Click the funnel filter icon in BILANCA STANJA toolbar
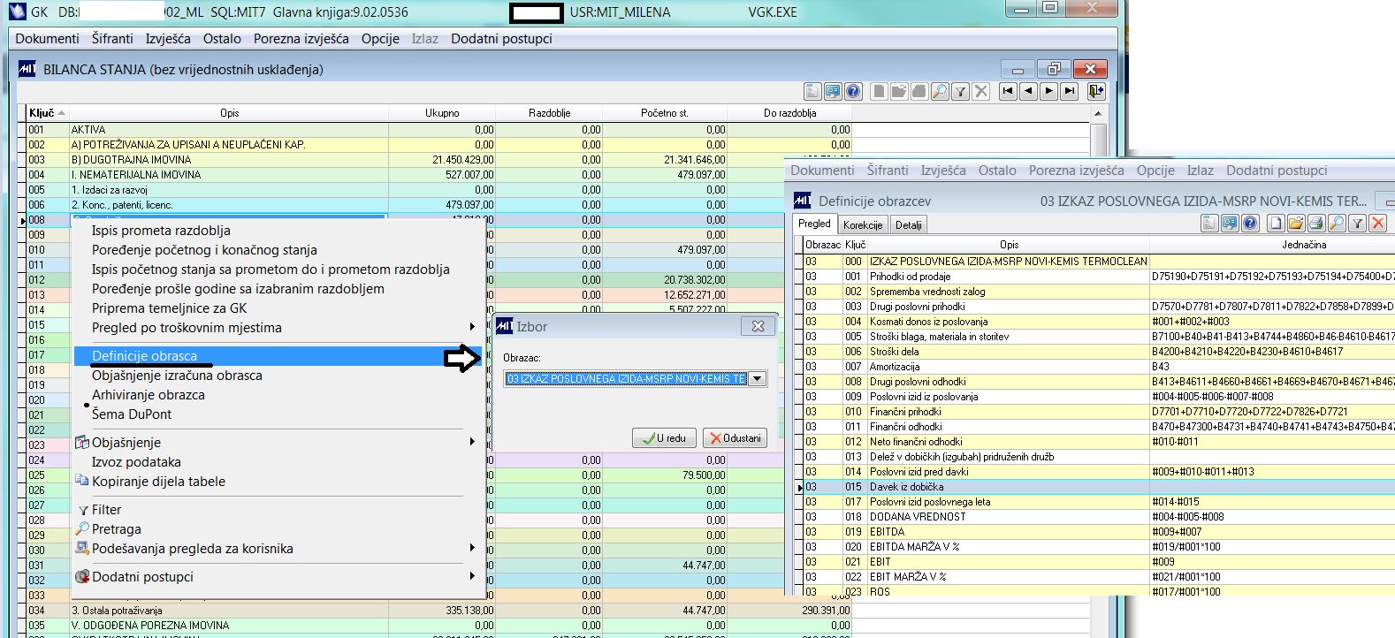 point(960,91)
